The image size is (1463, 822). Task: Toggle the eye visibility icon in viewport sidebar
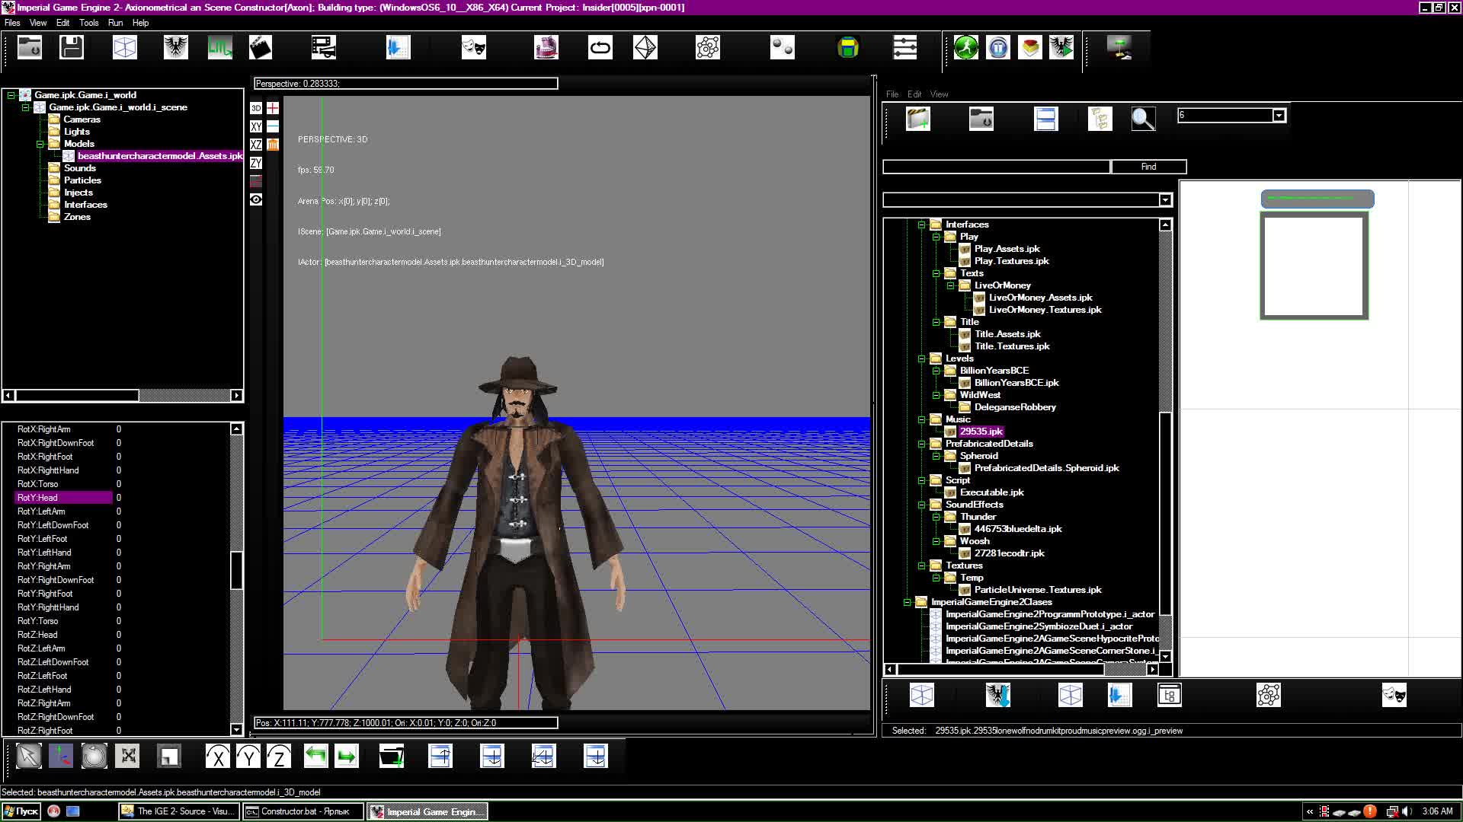click(256, 199)
